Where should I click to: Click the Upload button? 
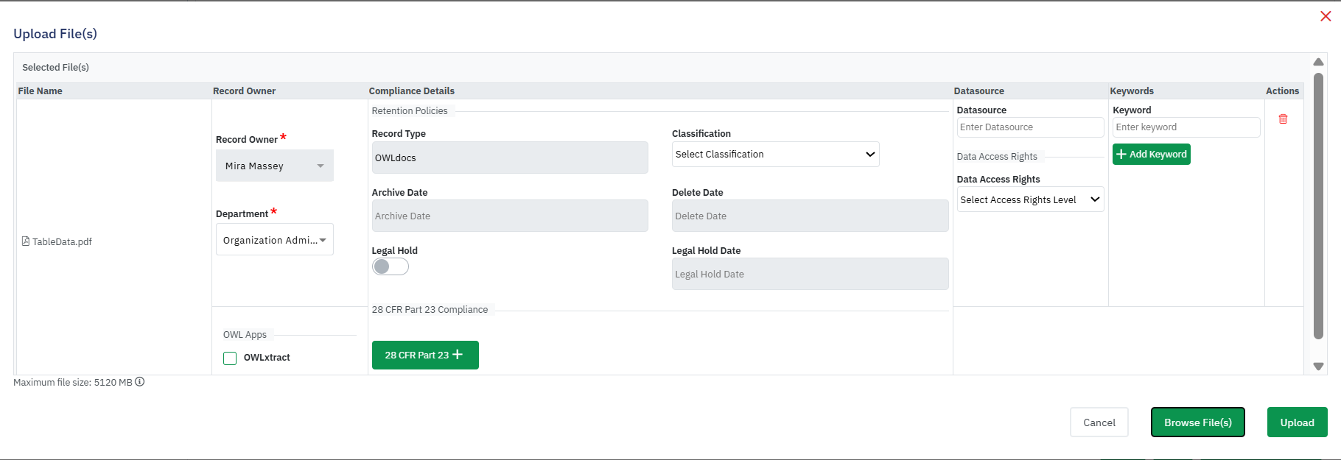pos(1298,422)
